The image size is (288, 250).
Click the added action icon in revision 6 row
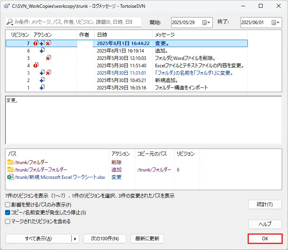coord(42,51)
